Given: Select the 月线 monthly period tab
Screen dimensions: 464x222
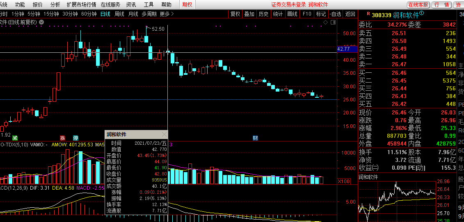Looking at the screenshot, I should 133,14.
